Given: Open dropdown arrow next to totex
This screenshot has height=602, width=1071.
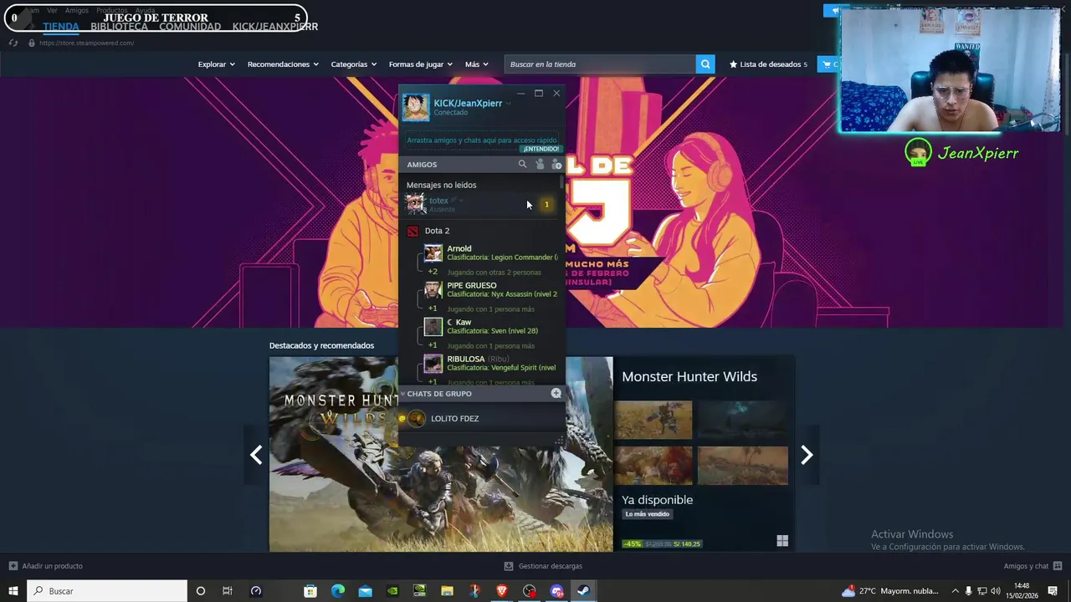Looking at the screenshot, I should (461, 201).
